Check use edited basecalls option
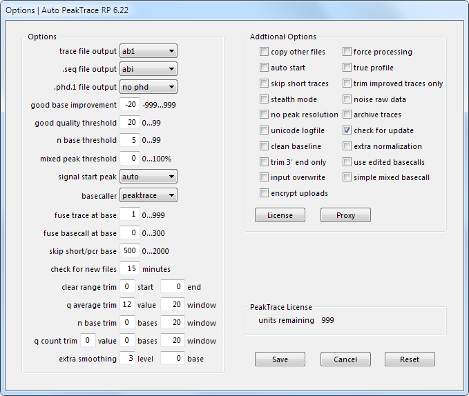This screenshot has height=396, width=469. (347, 162)
